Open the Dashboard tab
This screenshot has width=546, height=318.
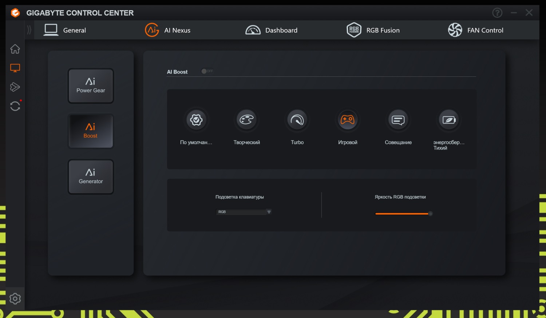point(271,30)
